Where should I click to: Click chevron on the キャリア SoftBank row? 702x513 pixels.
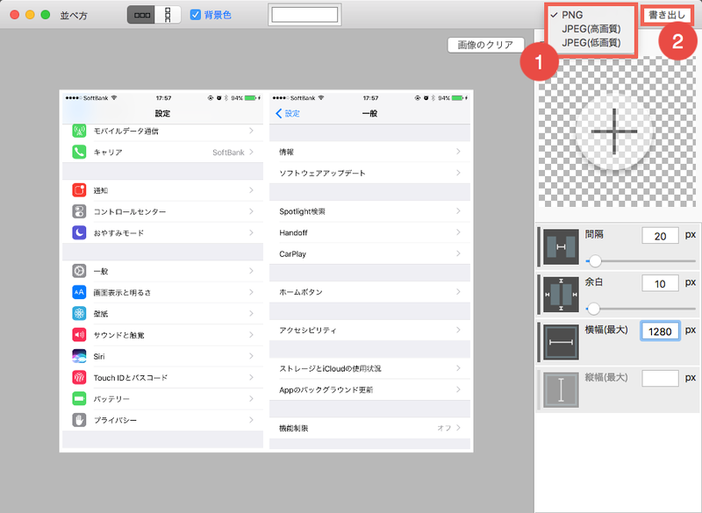pyautogui.click(x=252, y=152)
